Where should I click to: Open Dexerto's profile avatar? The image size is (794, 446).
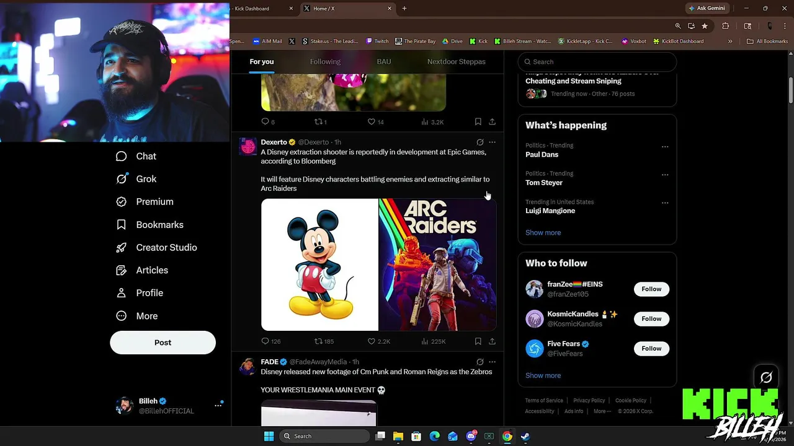pyautogui.click(x=248, y=146)
